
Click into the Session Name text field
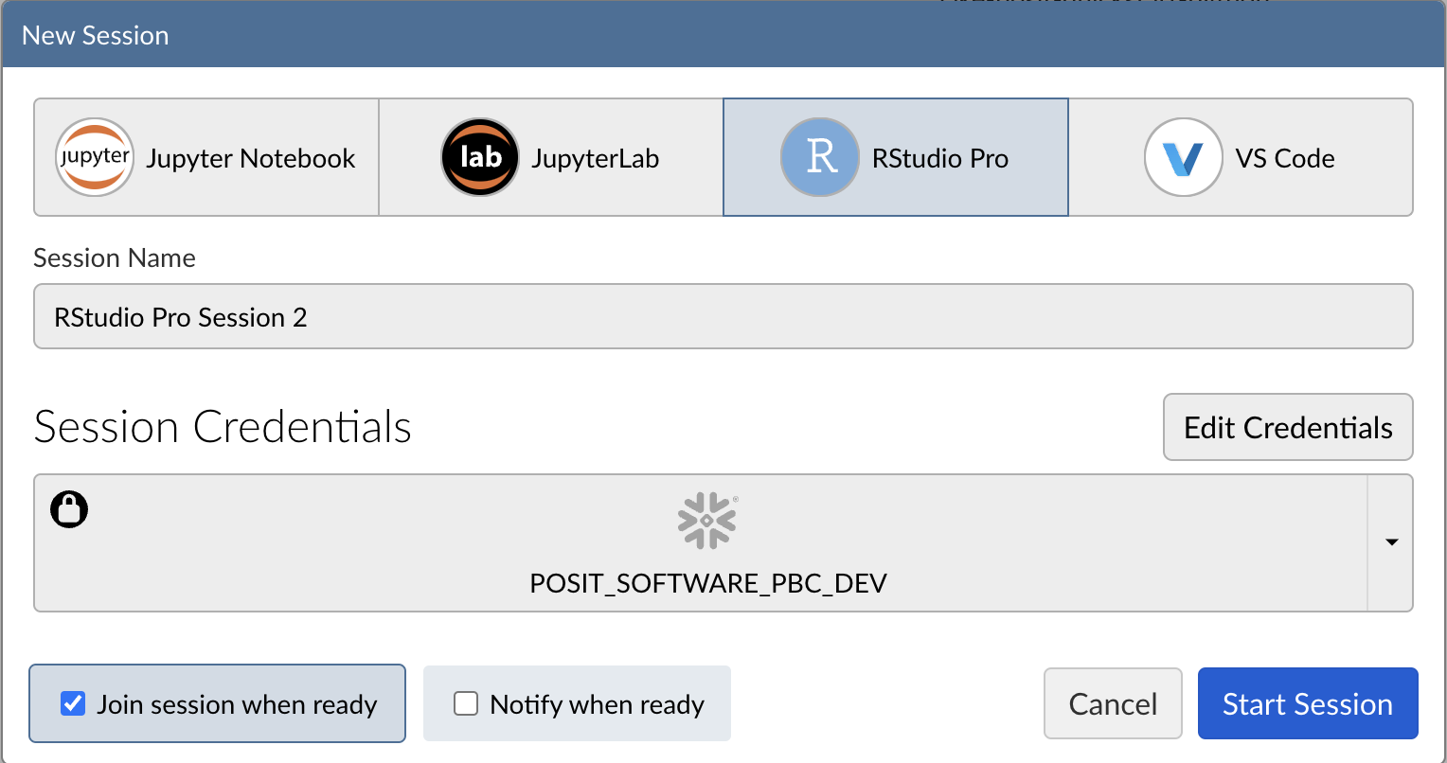click(723, 317)
